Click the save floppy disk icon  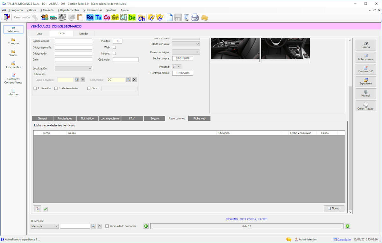[x=178, y=18]
